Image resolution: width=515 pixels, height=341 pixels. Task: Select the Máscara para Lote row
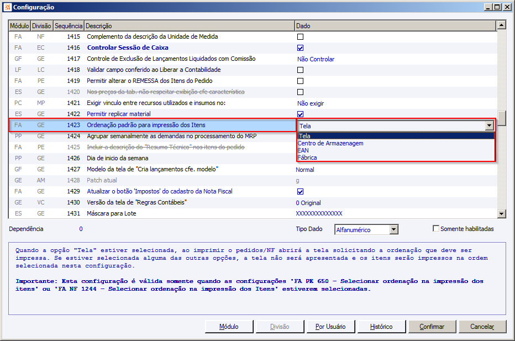click(253, 213)
